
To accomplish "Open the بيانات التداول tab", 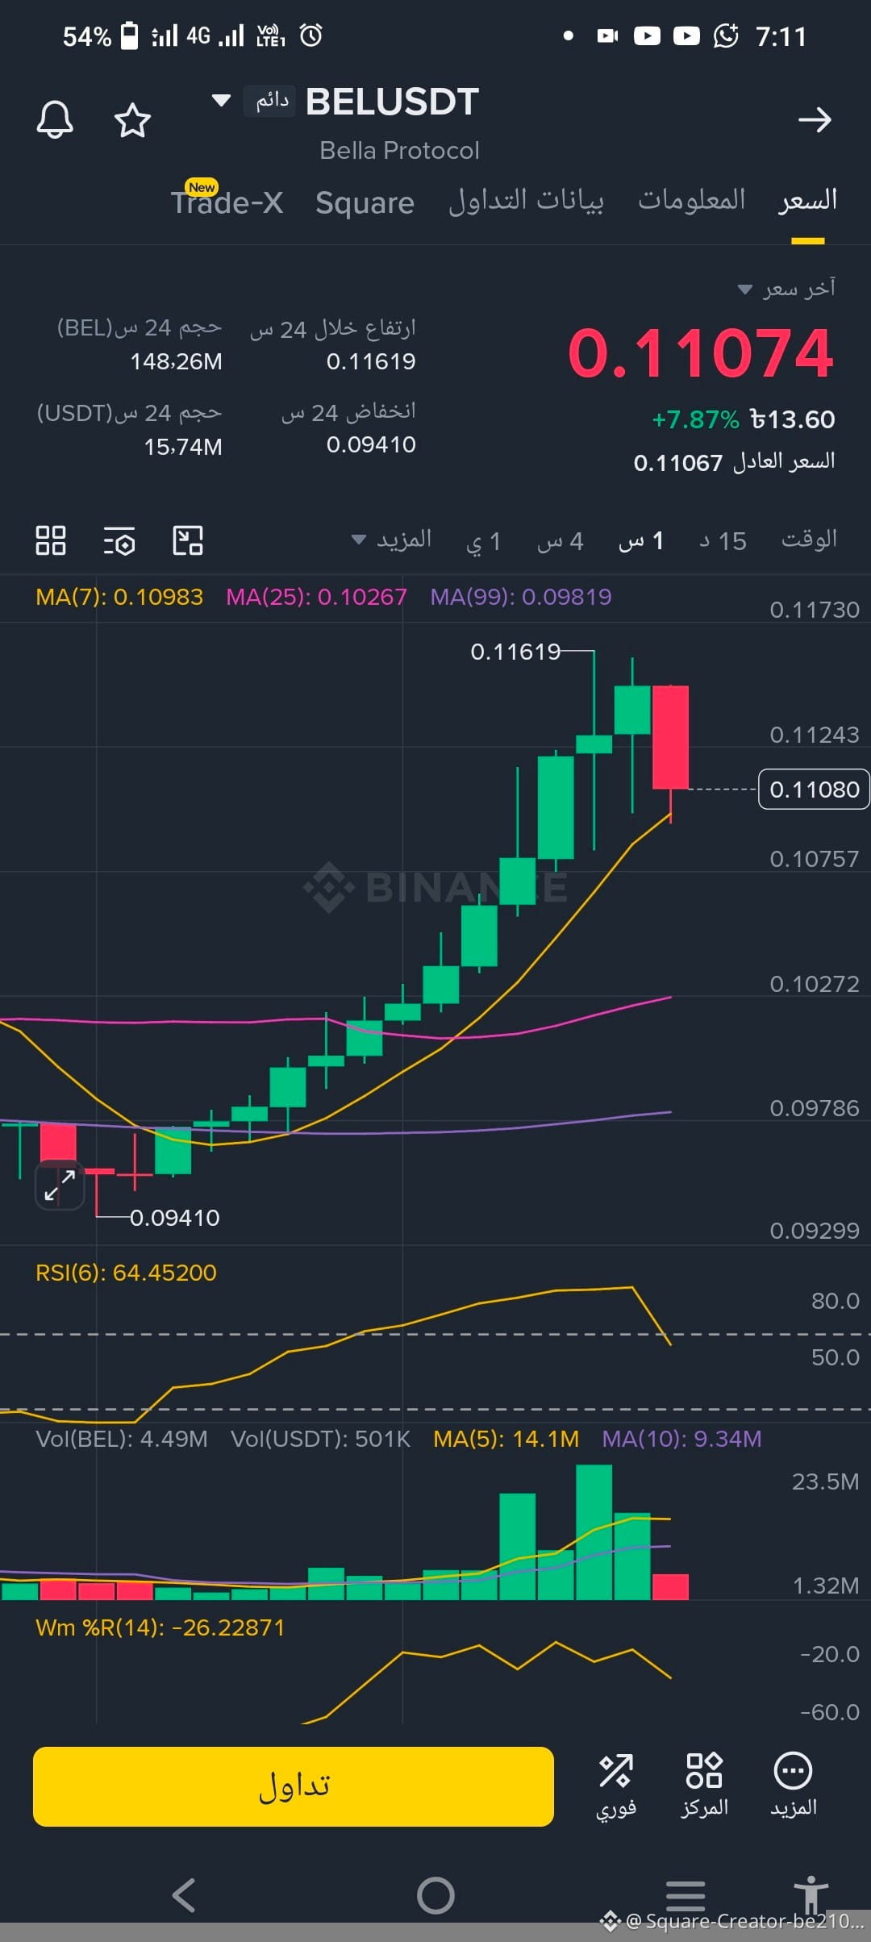I will [x=526, y=201].
